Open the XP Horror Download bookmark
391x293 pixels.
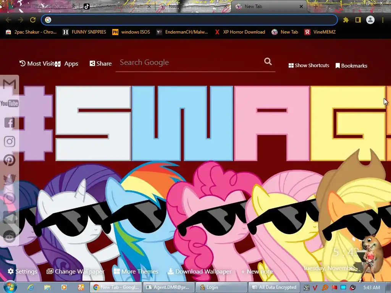pos(240,32)
